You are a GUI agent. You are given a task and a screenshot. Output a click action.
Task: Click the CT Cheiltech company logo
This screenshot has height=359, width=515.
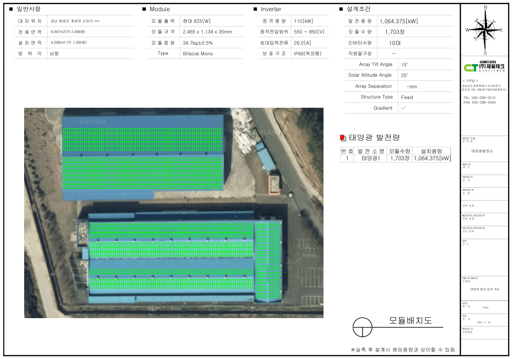tap(484, 66)
